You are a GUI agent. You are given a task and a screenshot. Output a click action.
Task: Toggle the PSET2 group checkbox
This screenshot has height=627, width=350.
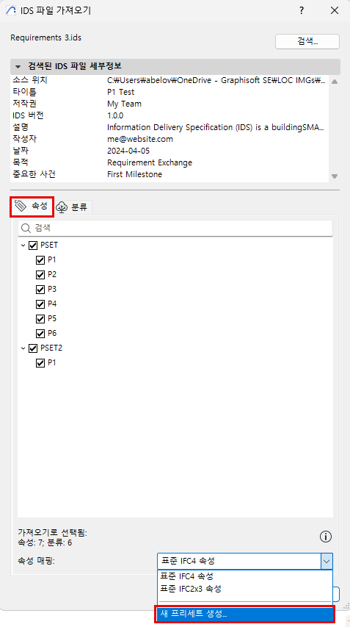(33, 348)
